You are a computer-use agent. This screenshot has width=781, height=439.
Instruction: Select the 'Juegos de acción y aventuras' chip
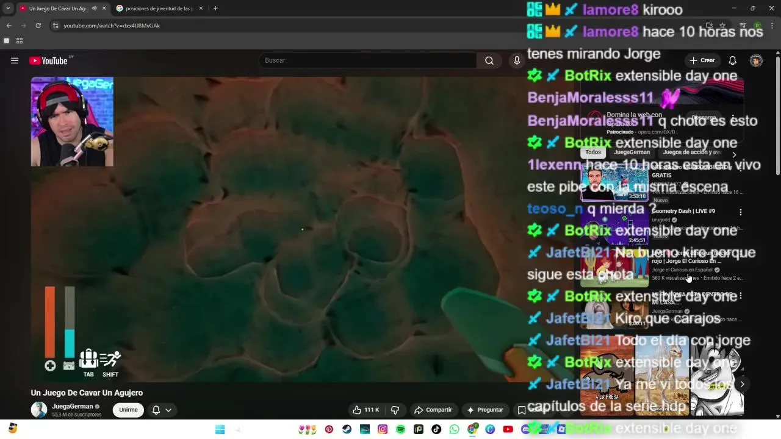(691, 152)
